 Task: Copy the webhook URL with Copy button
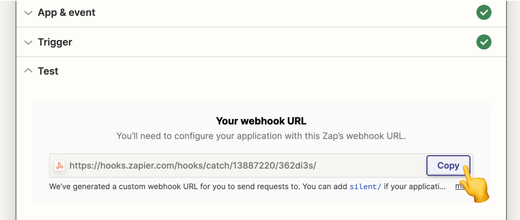click(448, 166)
